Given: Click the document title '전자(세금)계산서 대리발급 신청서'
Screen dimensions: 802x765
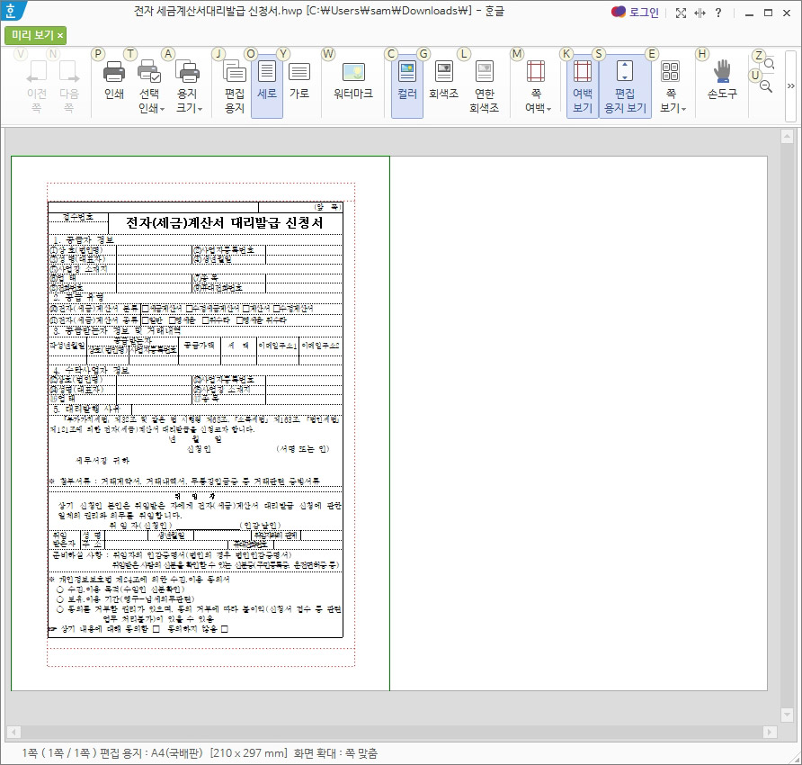Looking at the screenshot, I should coord(225,222).
